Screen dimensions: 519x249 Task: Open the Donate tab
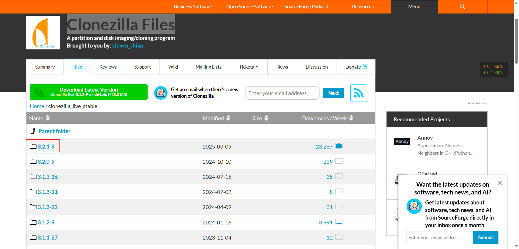pos(356,67)
